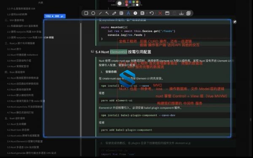Open outline section 五、Nuxt 进阶使用
Image resolution: width=253 pixels, height=158 pixels.
[15, 118]
